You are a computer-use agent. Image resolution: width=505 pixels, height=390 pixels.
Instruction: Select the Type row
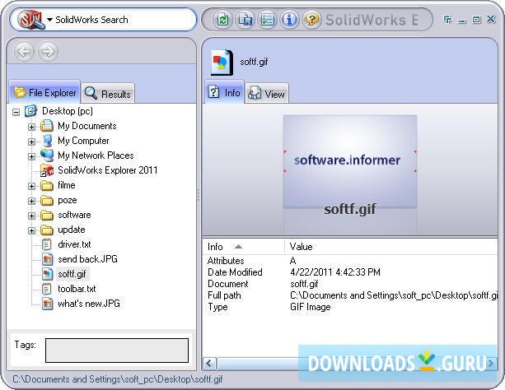pyautogui.click(x=350, y=307)
